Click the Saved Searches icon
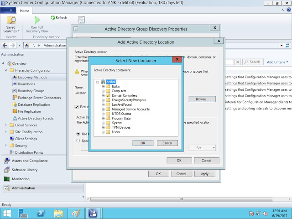 point(11,21)
